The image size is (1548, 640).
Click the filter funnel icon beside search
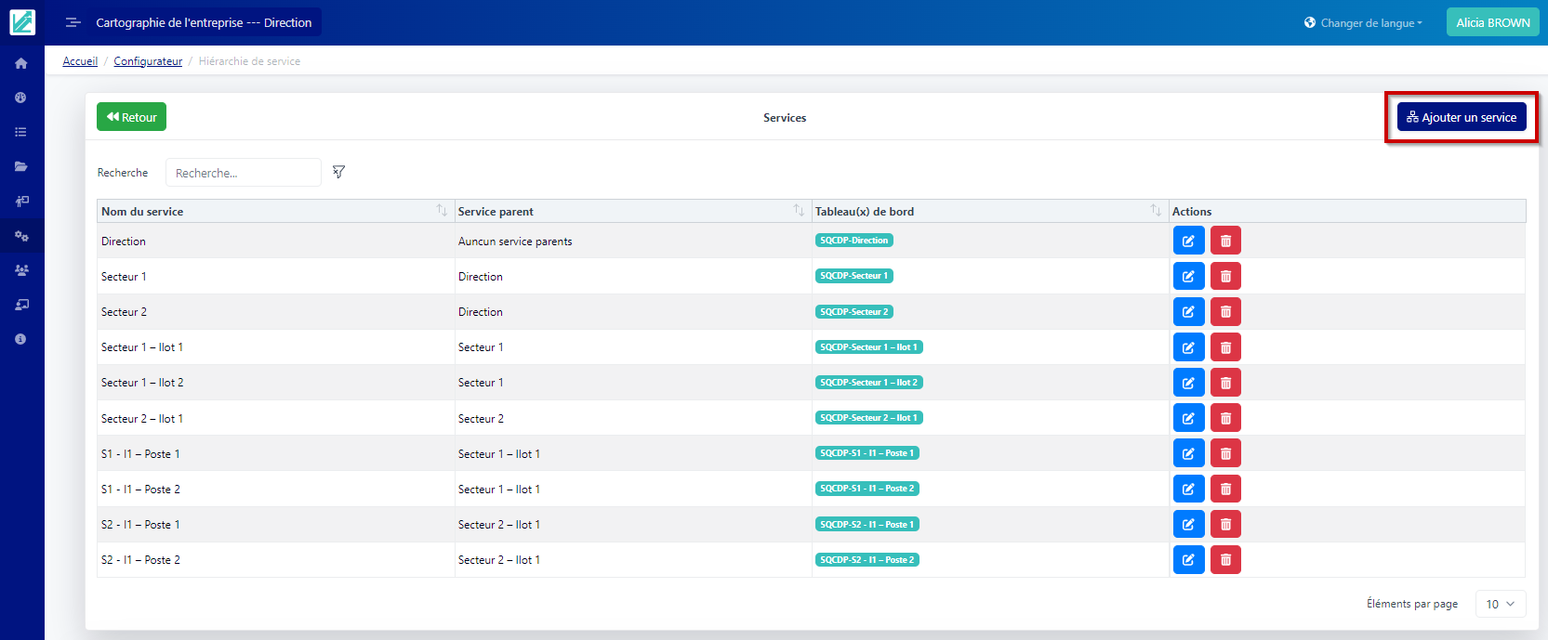pos(338,172)
